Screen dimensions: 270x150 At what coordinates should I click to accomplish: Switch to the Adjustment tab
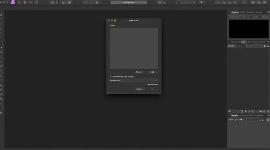coord(235,42)
